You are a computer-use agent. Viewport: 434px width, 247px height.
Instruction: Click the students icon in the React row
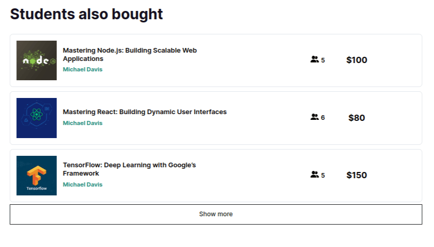point(314,117)
